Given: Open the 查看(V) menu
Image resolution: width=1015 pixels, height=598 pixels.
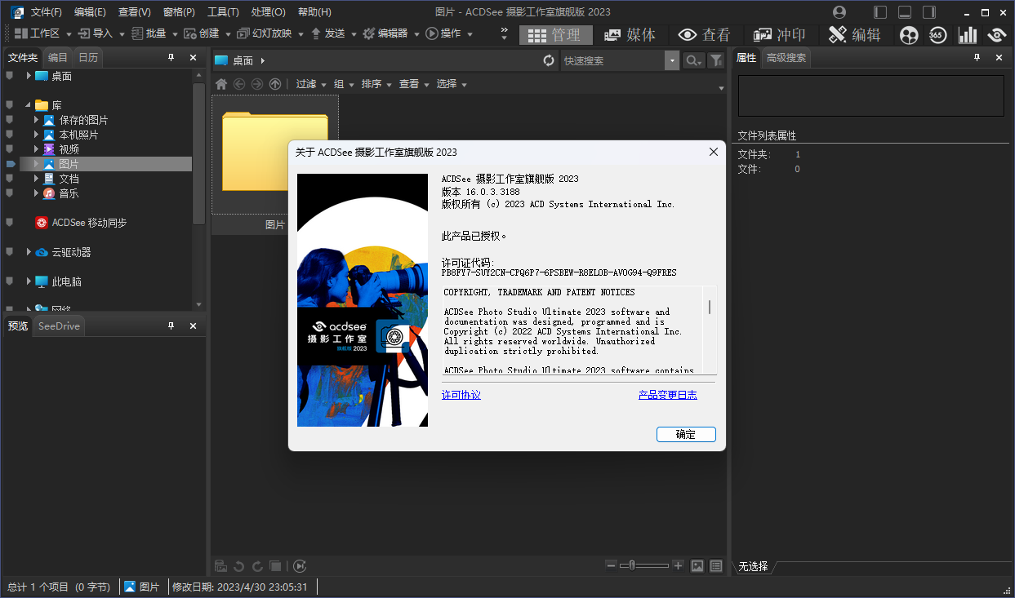Looking at the screenshot, I should click(x=134, y=12).
